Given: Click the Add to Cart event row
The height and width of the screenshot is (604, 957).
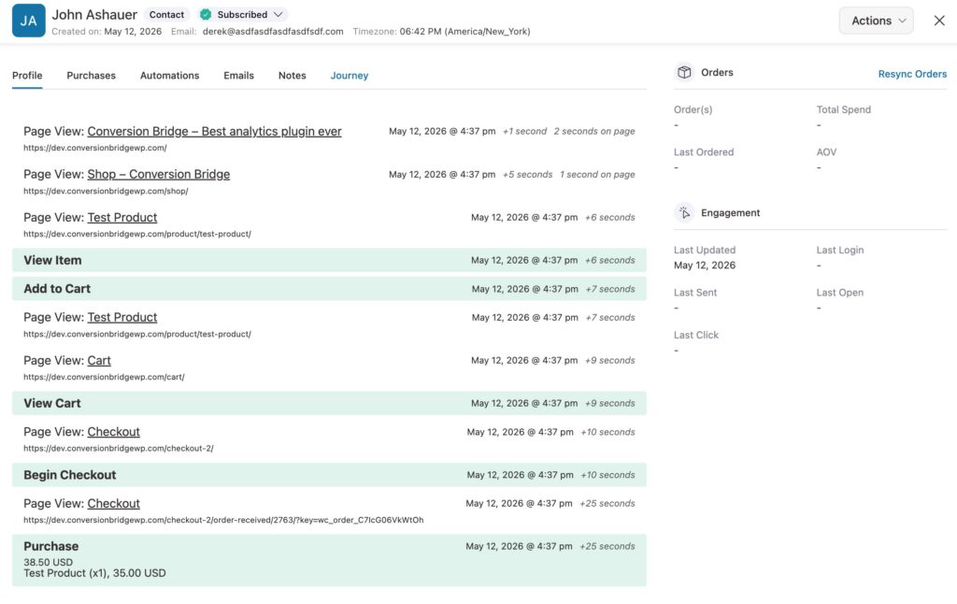Looking at the screenshot, I should pos(329,289).
